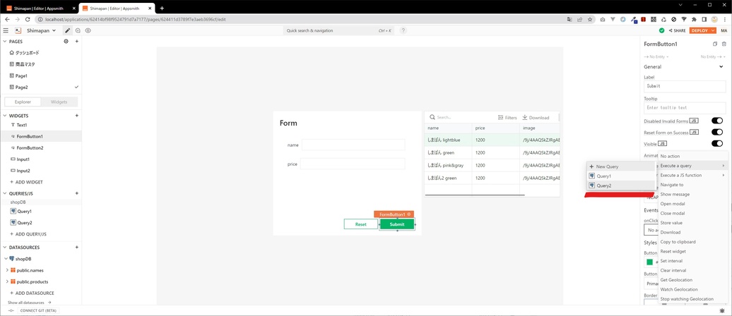This screenshot has width=732, height=316.
Task: Choose Show message from action menu
Action: tap(675, 194)
